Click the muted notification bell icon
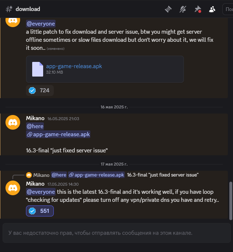 [183, 9]
